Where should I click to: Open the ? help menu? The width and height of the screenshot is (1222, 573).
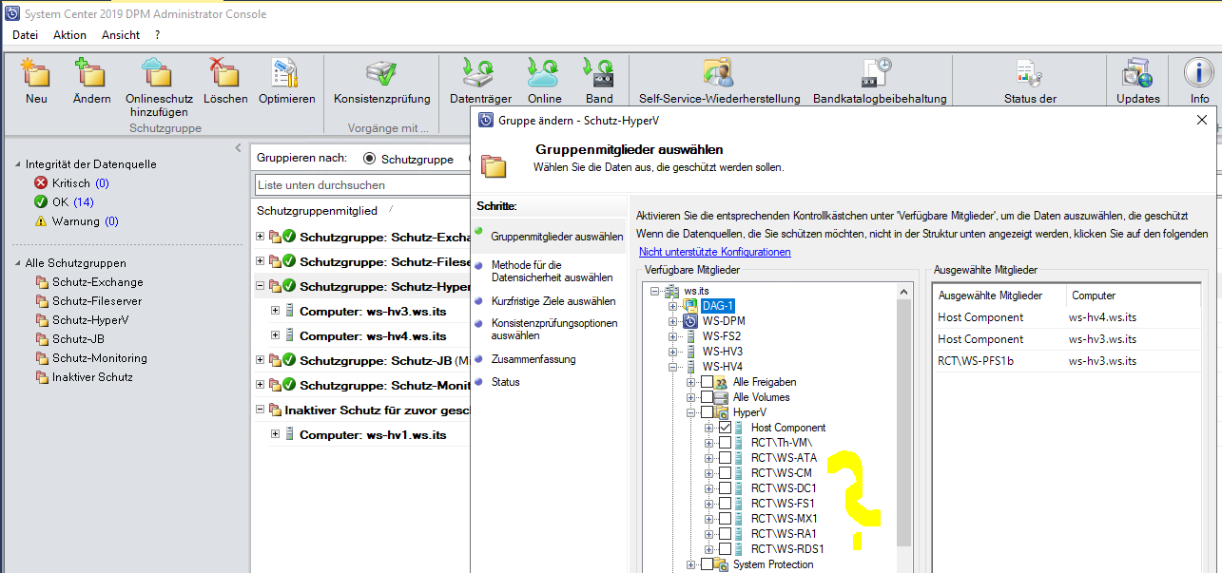158,35
